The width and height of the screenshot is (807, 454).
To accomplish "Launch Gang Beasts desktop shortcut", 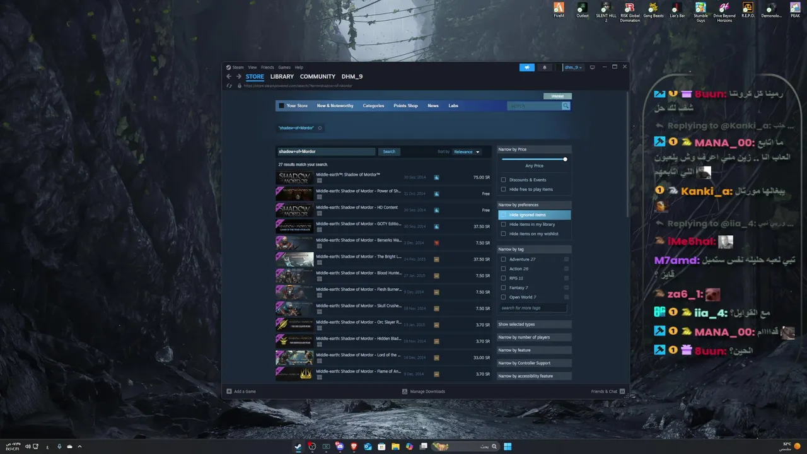I will (654, 10).
